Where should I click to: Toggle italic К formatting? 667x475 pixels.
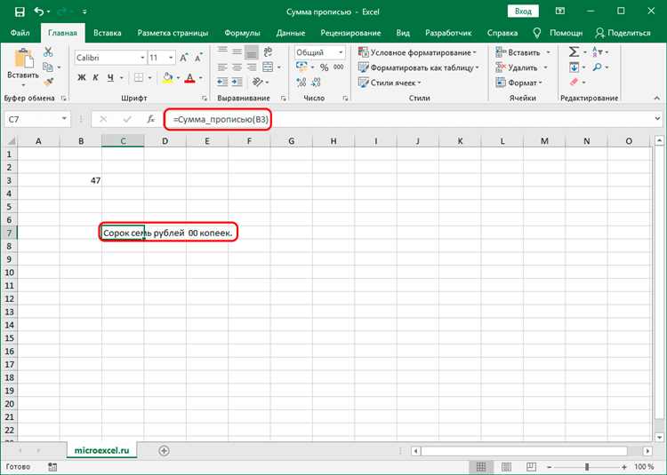(x=93, y=78)
